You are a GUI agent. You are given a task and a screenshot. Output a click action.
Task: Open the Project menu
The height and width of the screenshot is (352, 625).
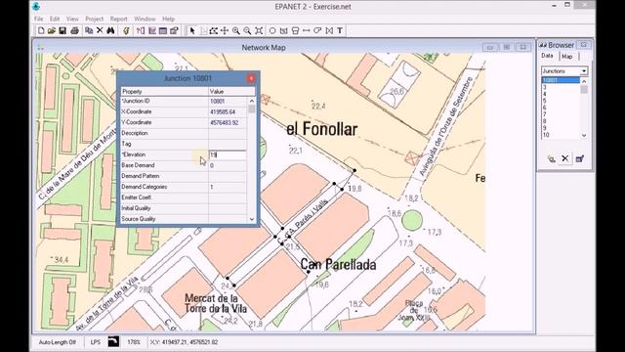(94, 19)
